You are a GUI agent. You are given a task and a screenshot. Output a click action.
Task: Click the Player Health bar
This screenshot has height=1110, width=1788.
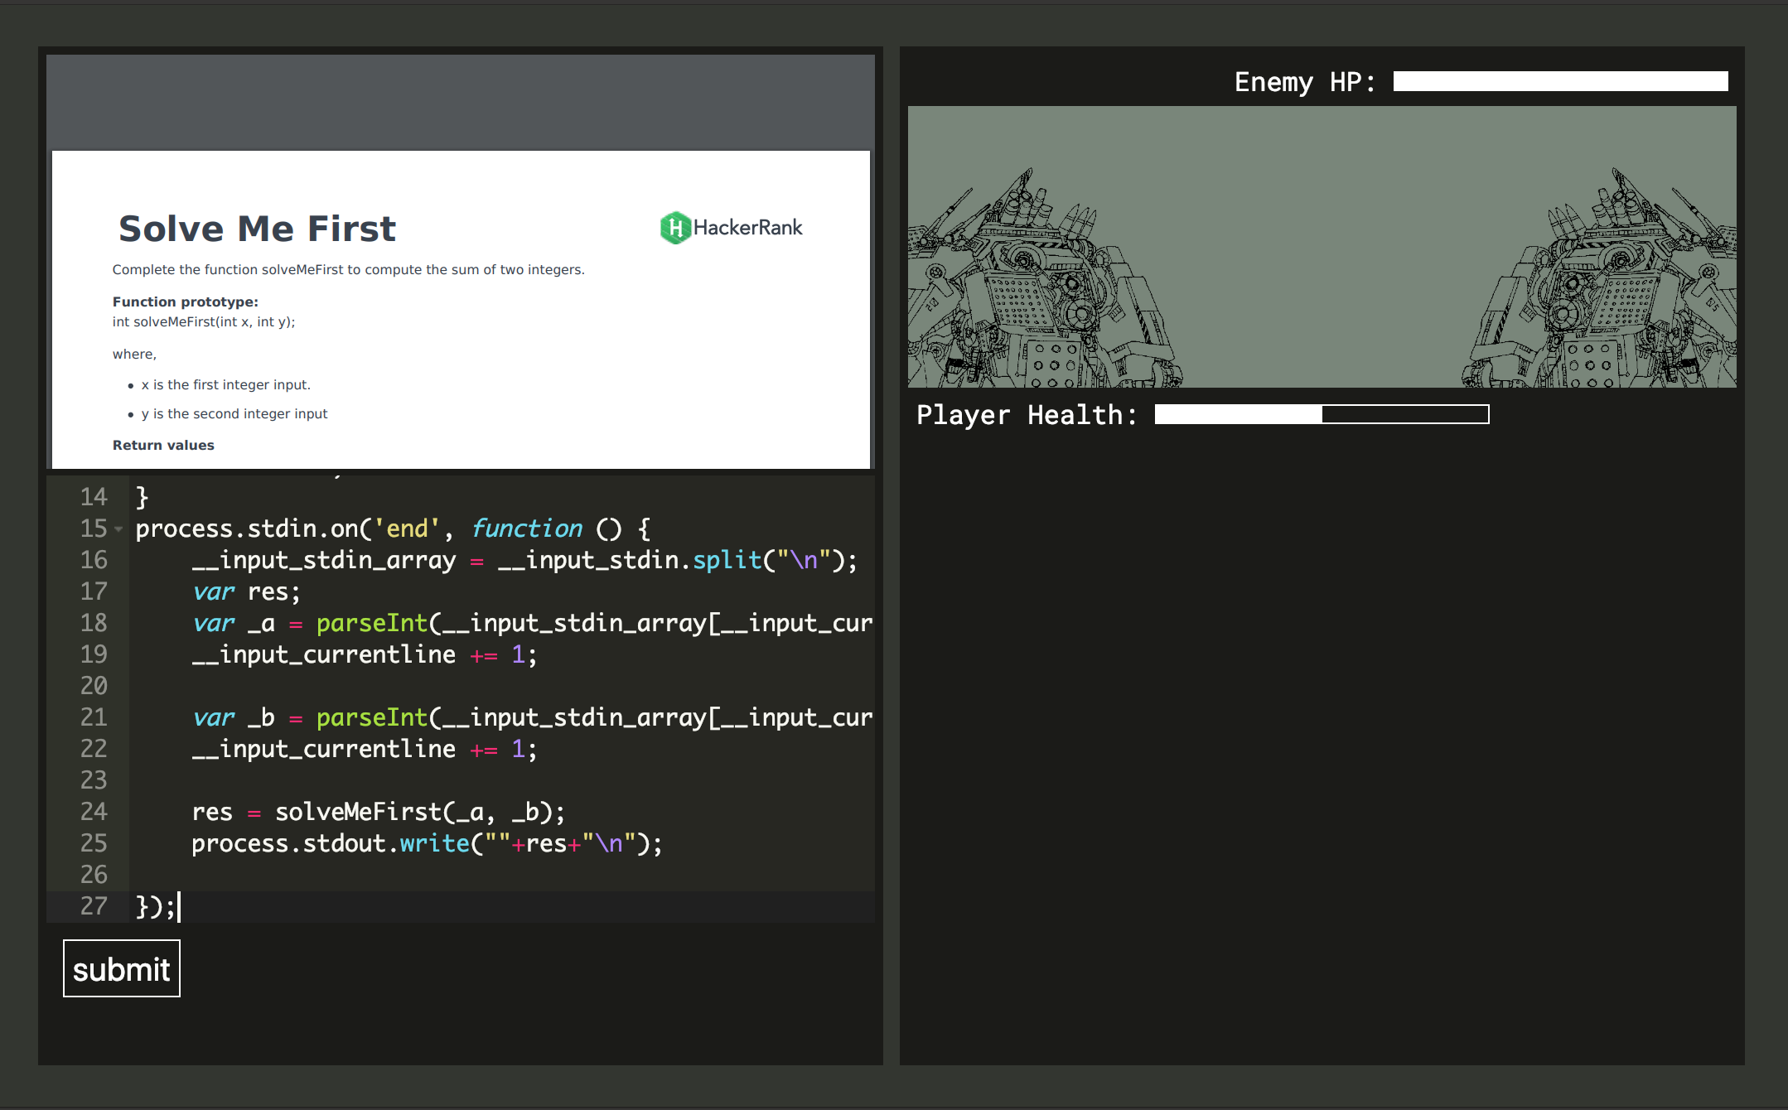pyautogui.click(x=1322, y=414)
